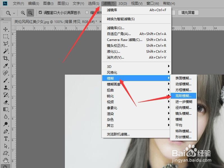
Task: Select the Move tool
Action: point(6,29)
